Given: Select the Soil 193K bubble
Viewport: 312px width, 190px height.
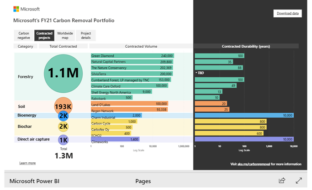Looking at the screenshot, I should (63, 106).
